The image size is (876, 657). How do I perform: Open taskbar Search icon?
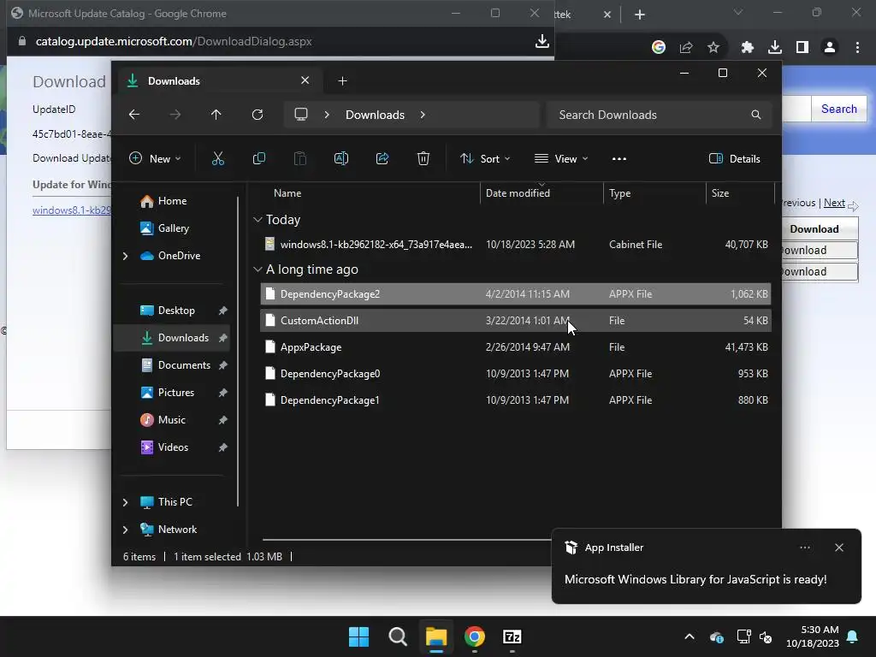pos(398,636)
